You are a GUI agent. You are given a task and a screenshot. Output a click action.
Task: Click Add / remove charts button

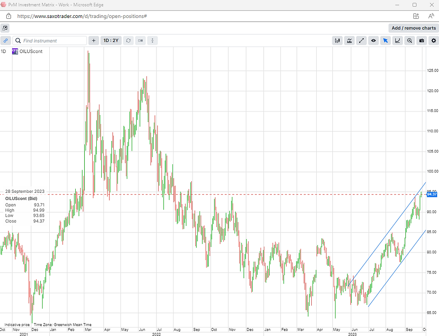pos(413,28)
